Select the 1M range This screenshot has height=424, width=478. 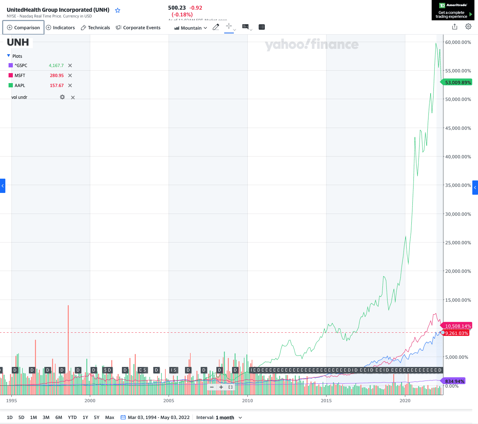34,417
